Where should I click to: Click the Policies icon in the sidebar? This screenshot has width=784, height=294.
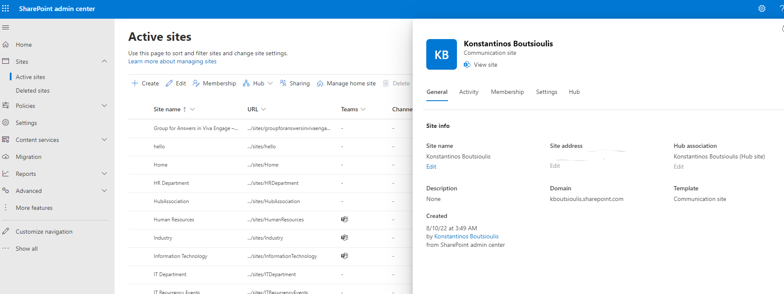[6, 105]
